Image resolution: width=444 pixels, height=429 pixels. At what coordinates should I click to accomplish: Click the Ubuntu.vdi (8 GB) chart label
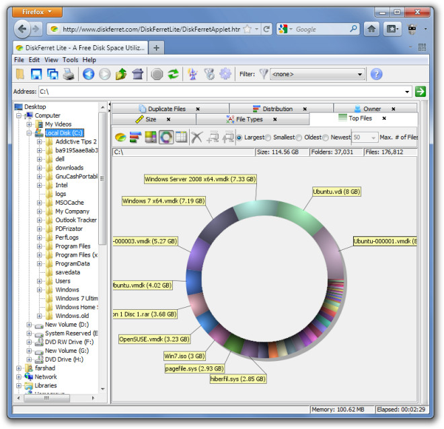pyautogui.click(x=336, y=192)
